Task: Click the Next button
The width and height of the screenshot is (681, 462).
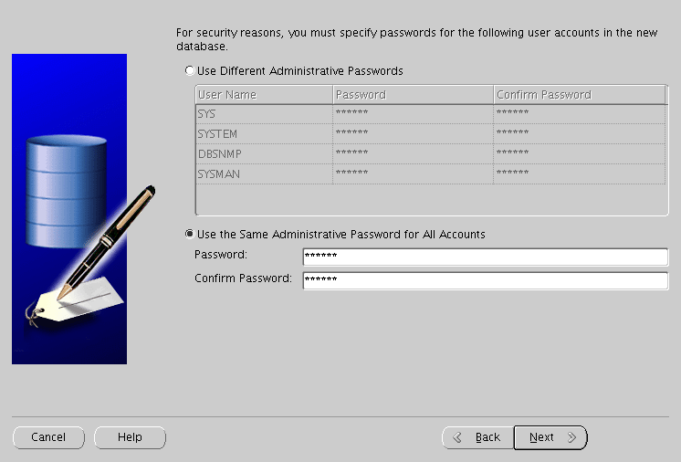Action: pos(550,437)
